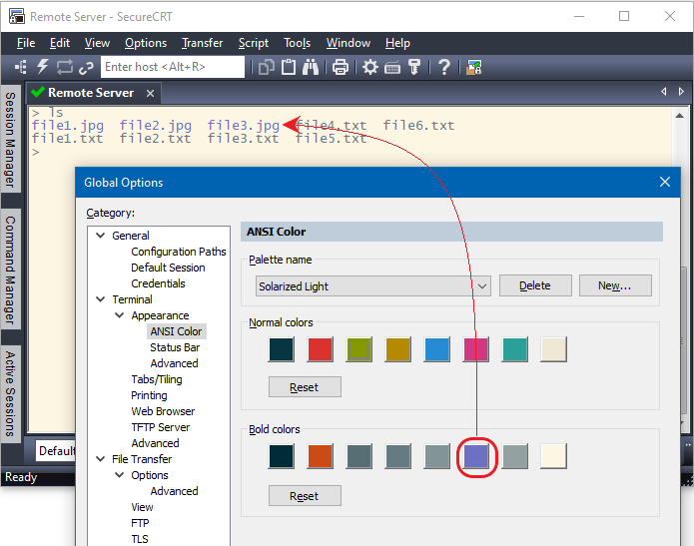The image size is (694, 546).
Task: Open the Session Manager side panel tab
Action: pyautogui.click(x=11, y=139)
